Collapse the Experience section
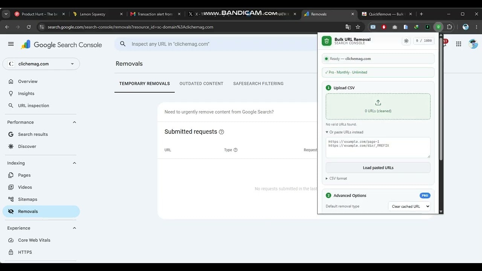 click(x=74, y=228)
